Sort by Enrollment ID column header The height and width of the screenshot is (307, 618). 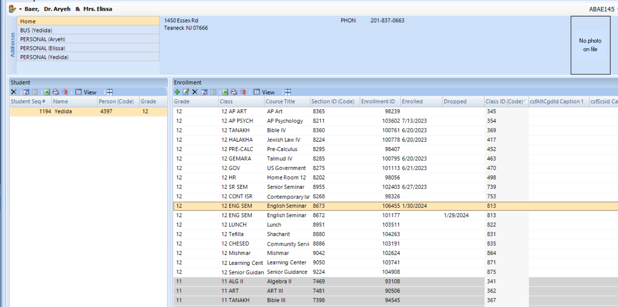pos(380,101)
